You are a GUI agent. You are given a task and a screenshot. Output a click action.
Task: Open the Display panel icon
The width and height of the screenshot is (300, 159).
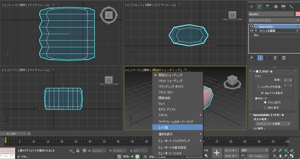tap(283, 7)
